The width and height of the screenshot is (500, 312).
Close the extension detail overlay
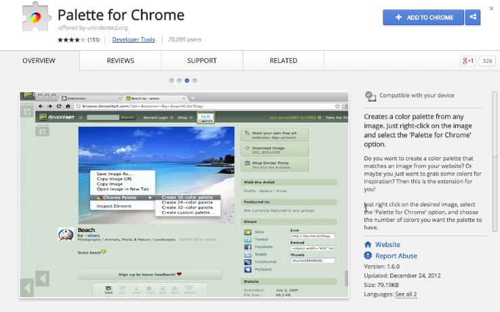click(x=491, y=9)
